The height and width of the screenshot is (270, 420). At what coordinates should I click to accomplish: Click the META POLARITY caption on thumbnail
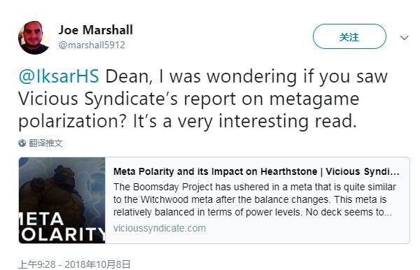coord(62,227)
